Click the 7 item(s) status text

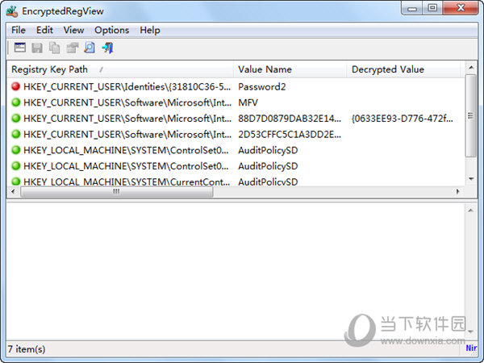pyautogui.click(x=27, y=349)
